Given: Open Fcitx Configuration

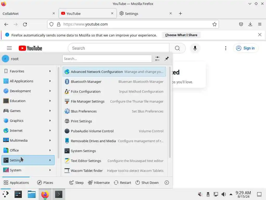Looking at the screenshot, I should pyautogui.click(x=114, y=91).
